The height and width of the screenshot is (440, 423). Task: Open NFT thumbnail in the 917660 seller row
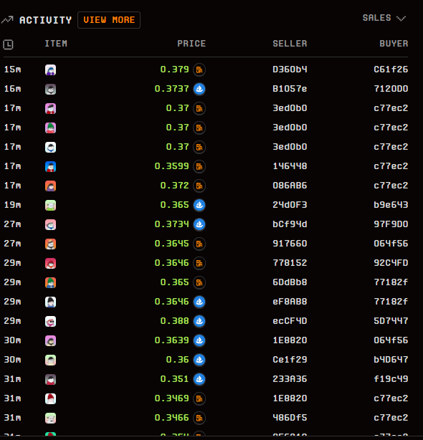click(x=50, y=244)
